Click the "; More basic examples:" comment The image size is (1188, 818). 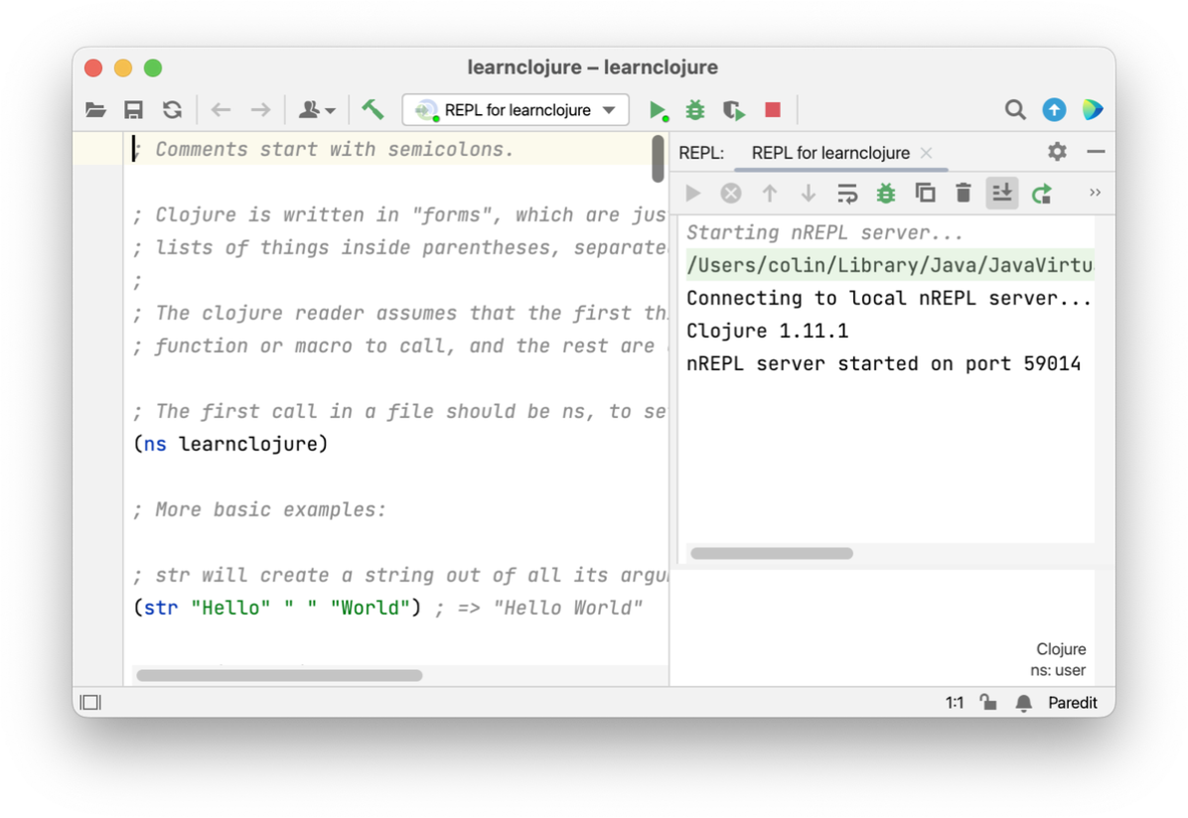259,509
